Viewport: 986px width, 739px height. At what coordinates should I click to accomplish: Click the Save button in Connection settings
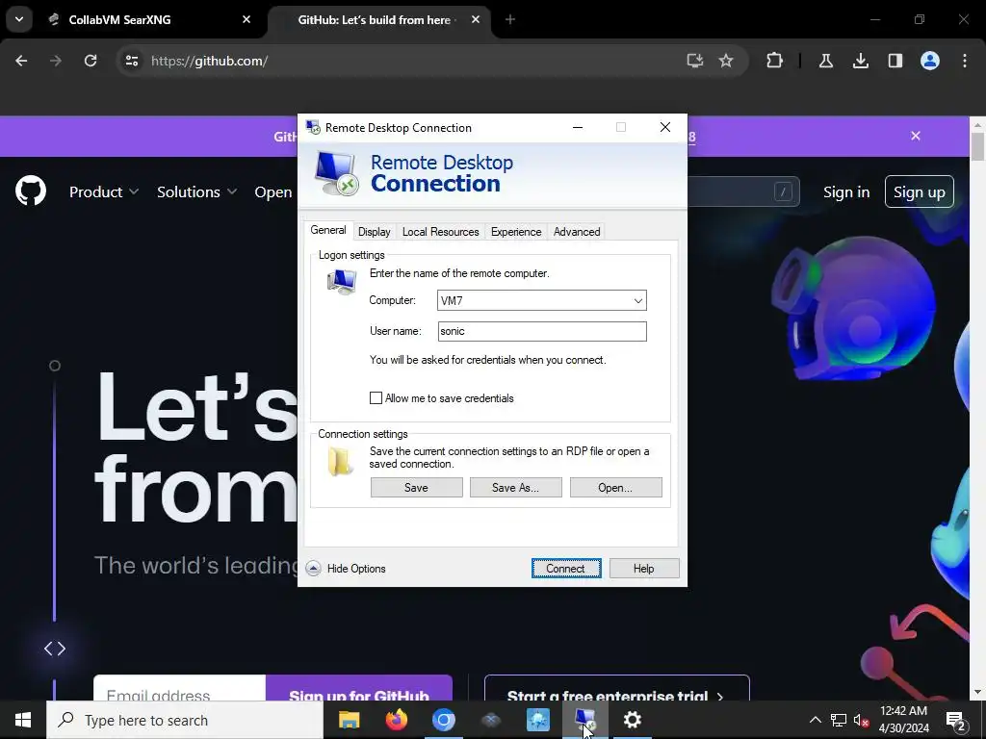[x=416, y=487]
